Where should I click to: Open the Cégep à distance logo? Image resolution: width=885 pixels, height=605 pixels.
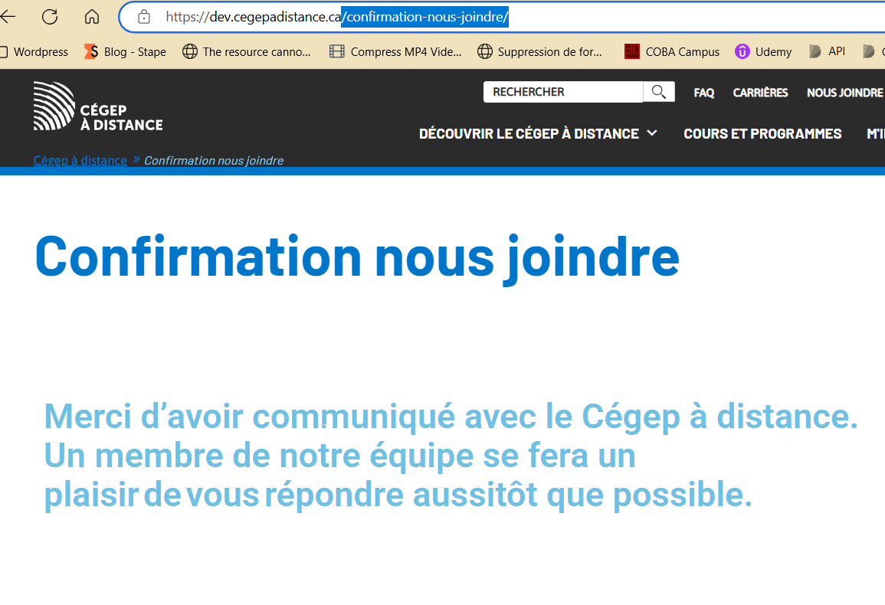pyautogui.click(x=98, y=106)
